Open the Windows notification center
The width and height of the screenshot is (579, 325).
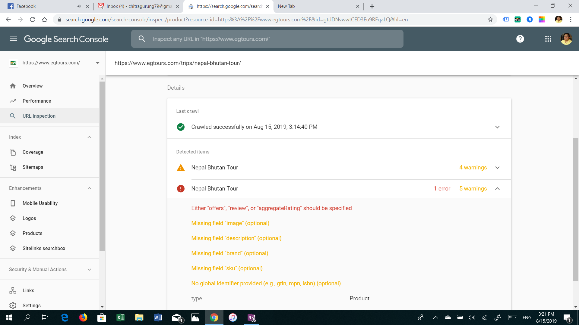tap(567, 318)
